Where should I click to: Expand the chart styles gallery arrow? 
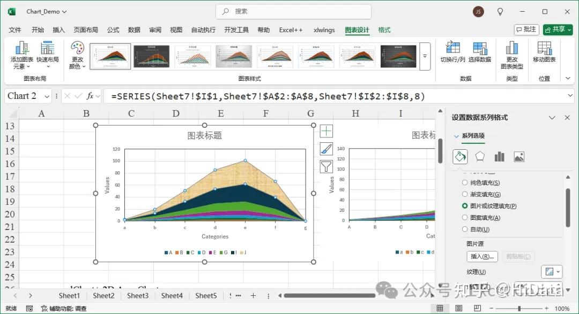pyautogui.click(x=425, y=56)
